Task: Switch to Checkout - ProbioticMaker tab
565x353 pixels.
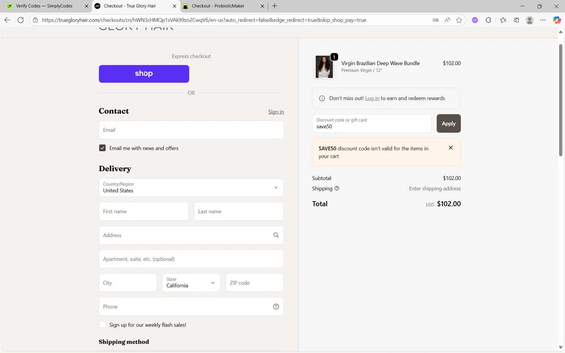Action: click(218, 6)
